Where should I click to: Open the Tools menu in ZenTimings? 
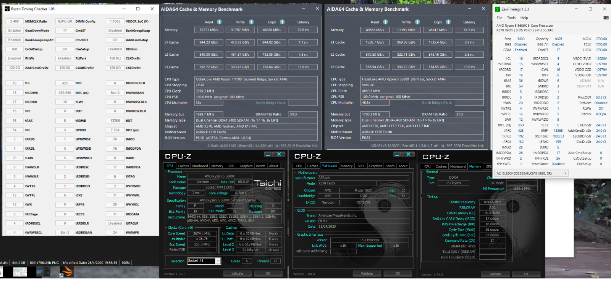click(x=511, y=18)
